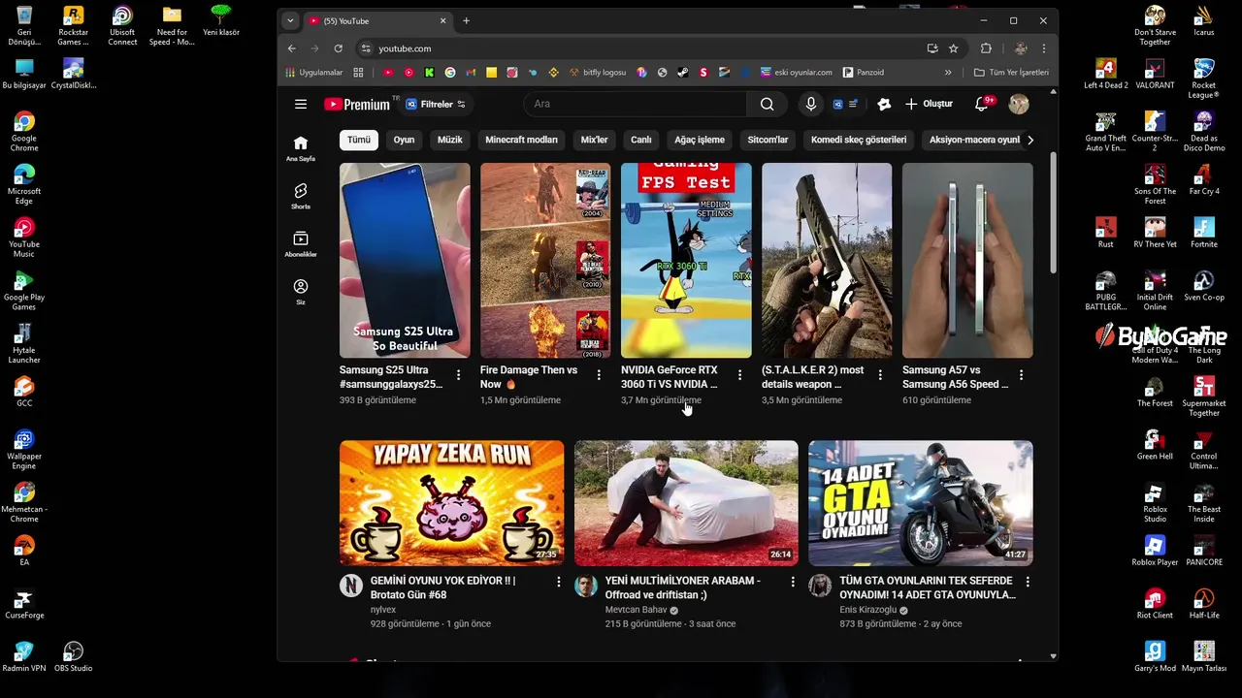Select the Sitcom'lar chip
The height and width of the screenshot is (698, 1242).
point(768,140)
